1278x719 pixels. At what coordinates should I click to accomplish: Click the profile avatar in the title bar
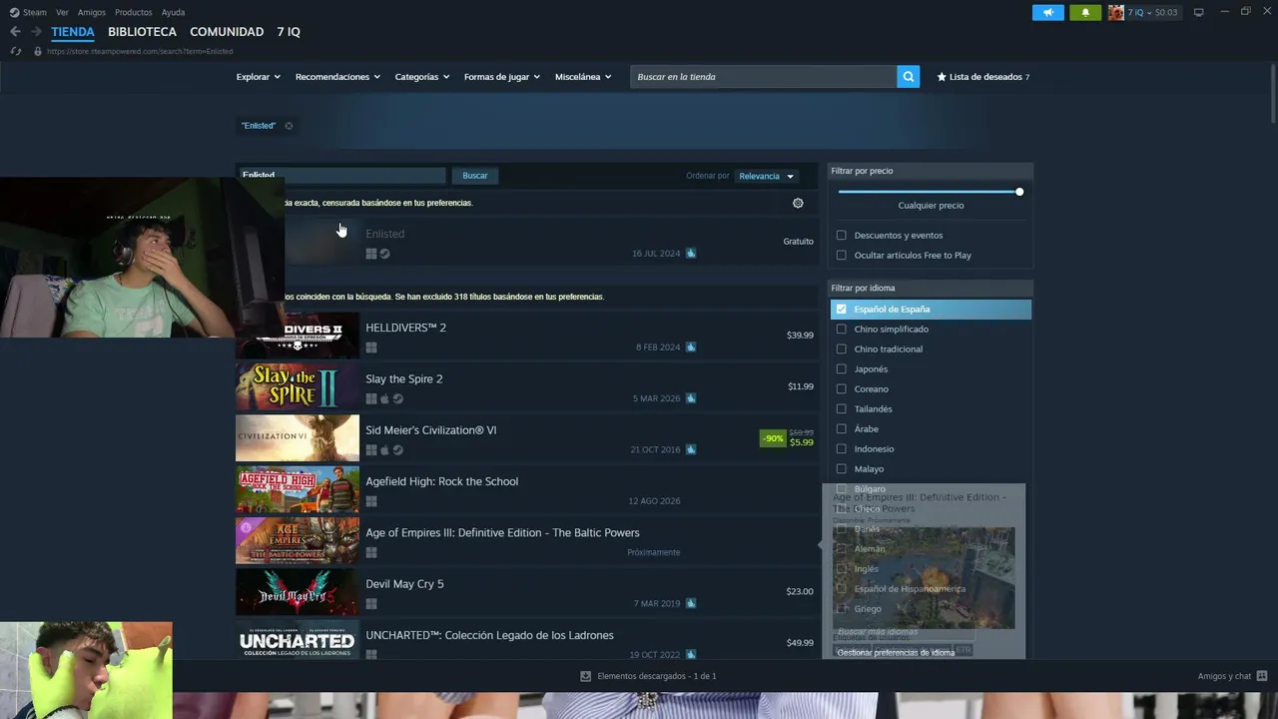[1115, 13]
